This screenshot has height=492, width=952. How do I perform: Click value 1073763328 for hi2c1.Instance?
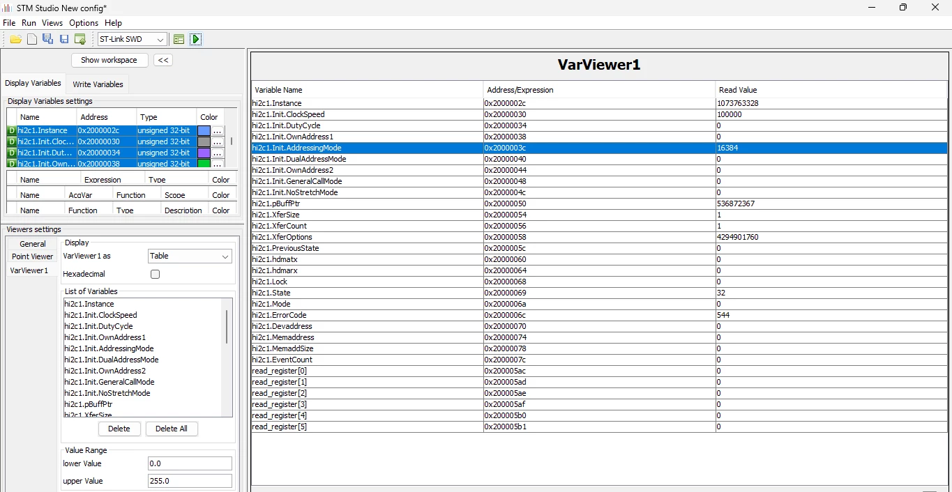[738, 103]
